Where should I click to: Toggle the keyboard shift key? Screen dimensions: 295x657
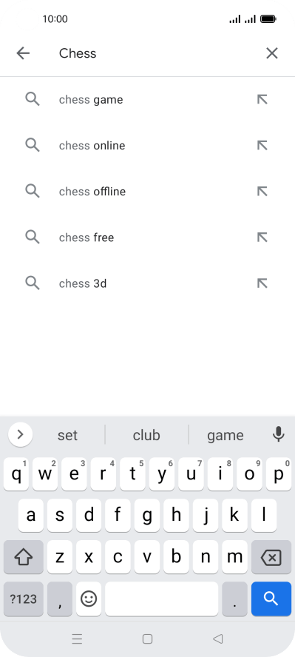coord(24,557)
